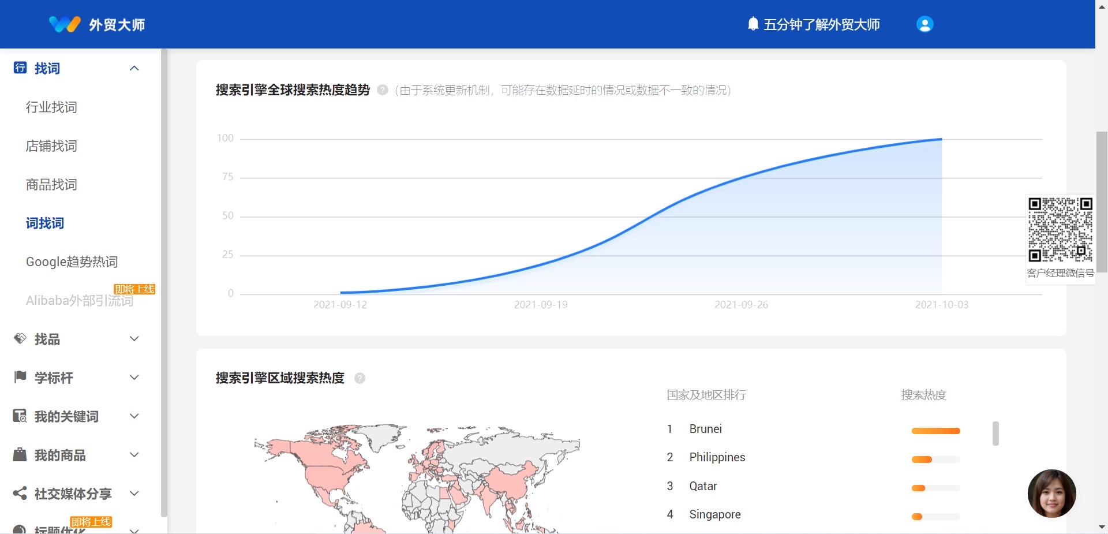Select 行业找词 from sidebar
Viewport: 1108px width, 534px height.
[x=51, y=107]
